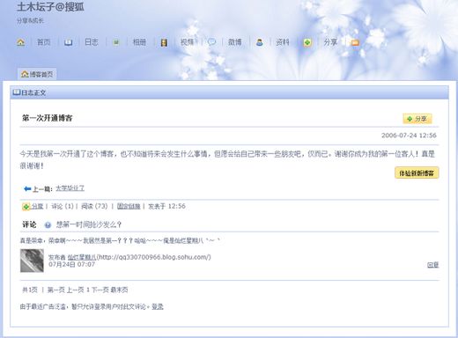The width and height of the screenshot is (458, 338).
Task: Open the 日志 menu item
Action: coord(92,42)
